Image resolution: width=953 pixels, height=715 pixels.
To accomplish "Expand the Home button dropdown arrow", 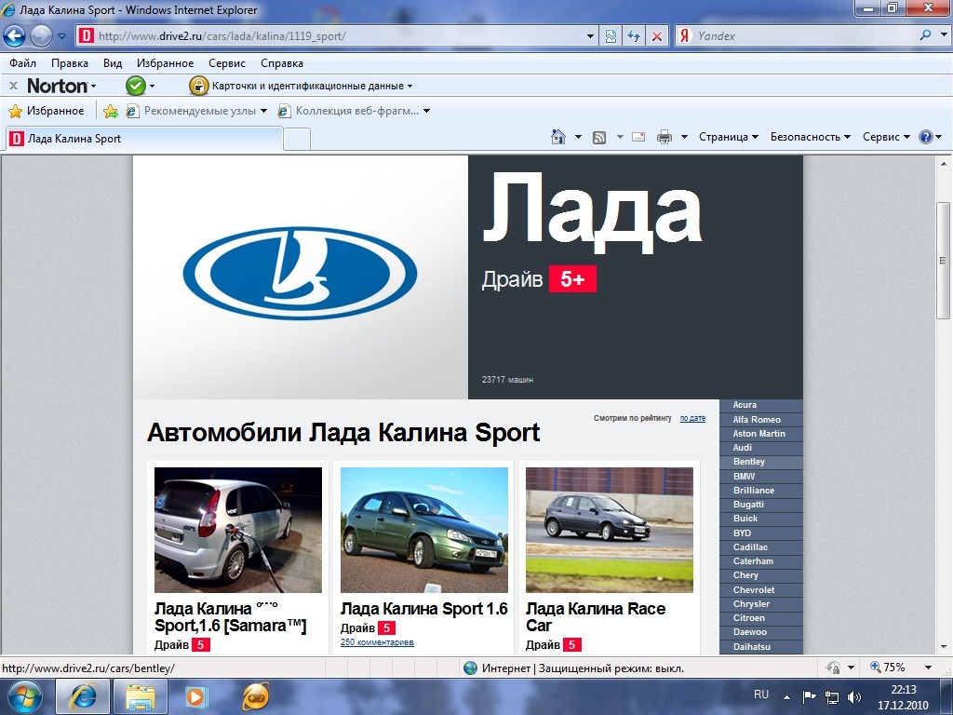I will click(578, 137).
